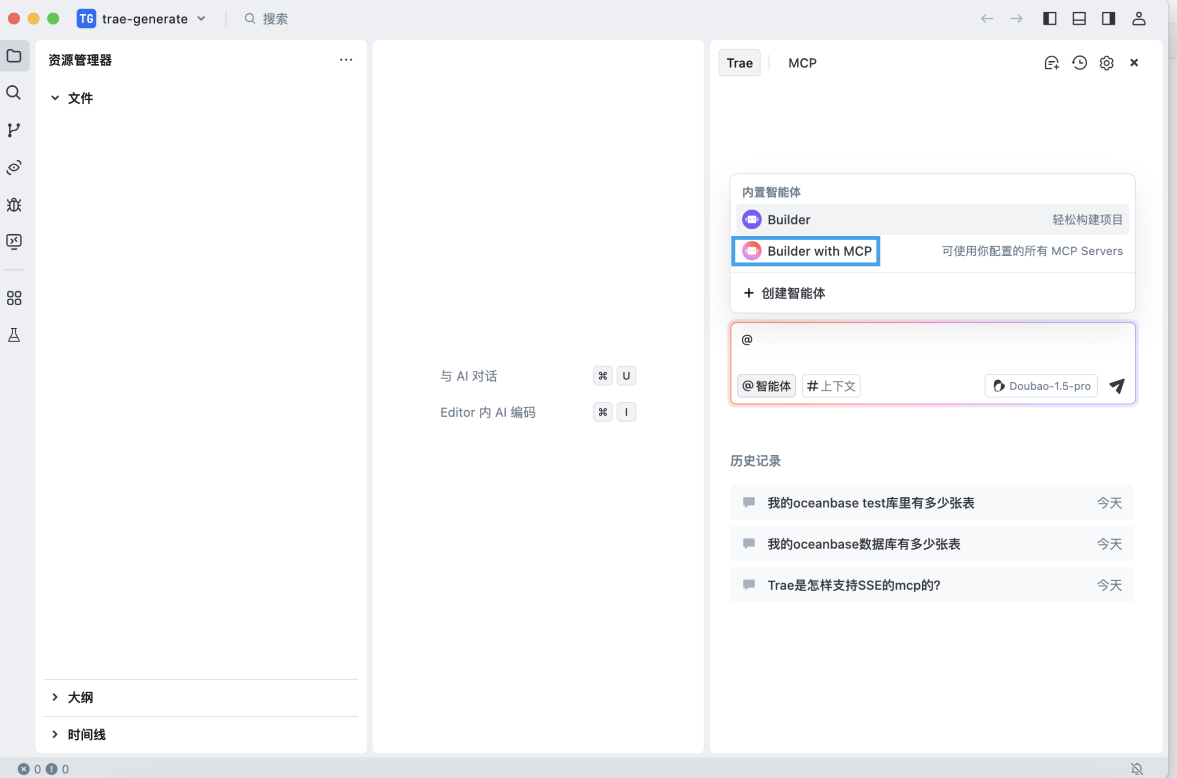
Task: Switch to the MCP tab
Action: [x=802, y=63]
